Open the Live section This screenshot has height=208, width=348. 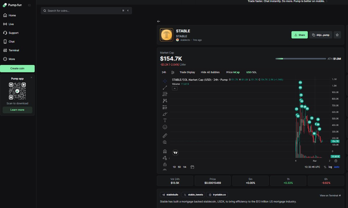click(8, 24)
